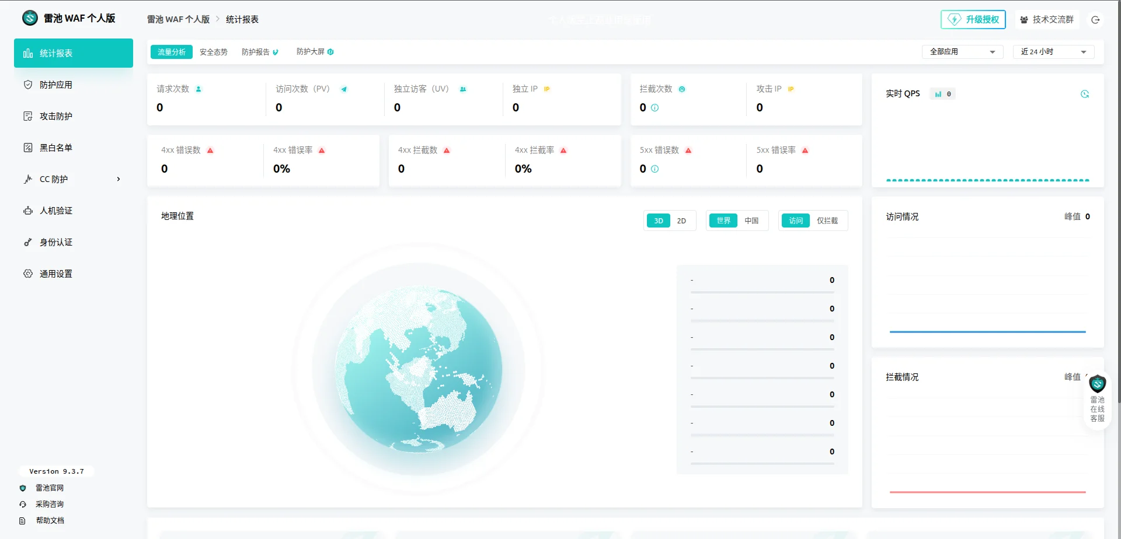Screen dimensions: 1121x539
Task: Switch map view to 3D
Action: point(658,221)
